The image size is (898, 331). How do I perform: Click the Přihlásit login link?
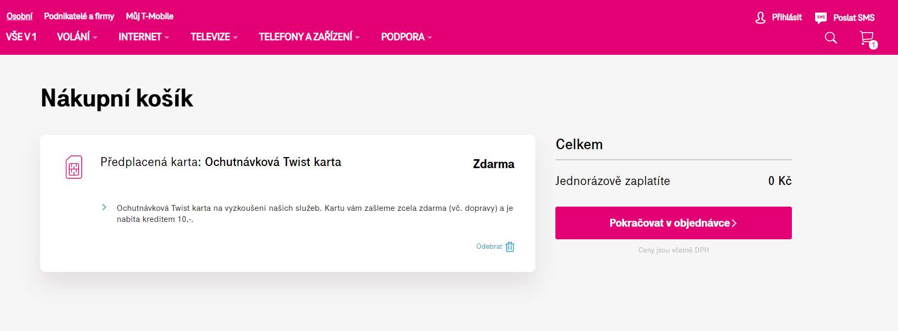(787, 17)
